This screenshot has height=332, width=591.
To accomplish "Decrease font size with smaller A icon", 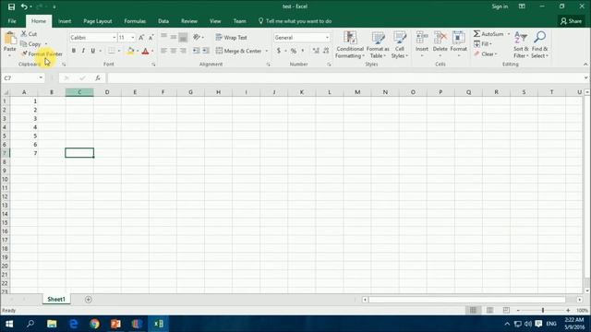I will (x=151, y=38).
